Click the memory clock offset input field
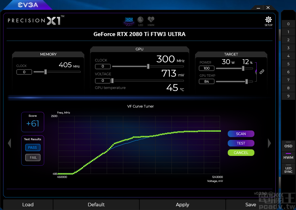The image size is (296, 210). (x=24, y=72)
